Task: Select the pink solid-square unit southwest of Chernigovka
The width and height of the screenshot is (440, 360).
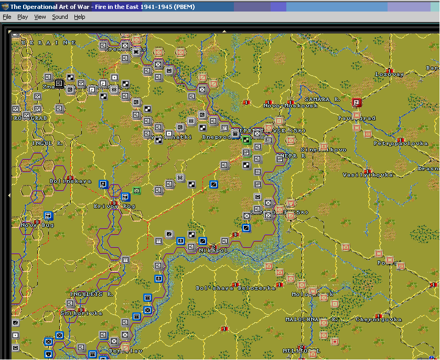Action: 335,342
